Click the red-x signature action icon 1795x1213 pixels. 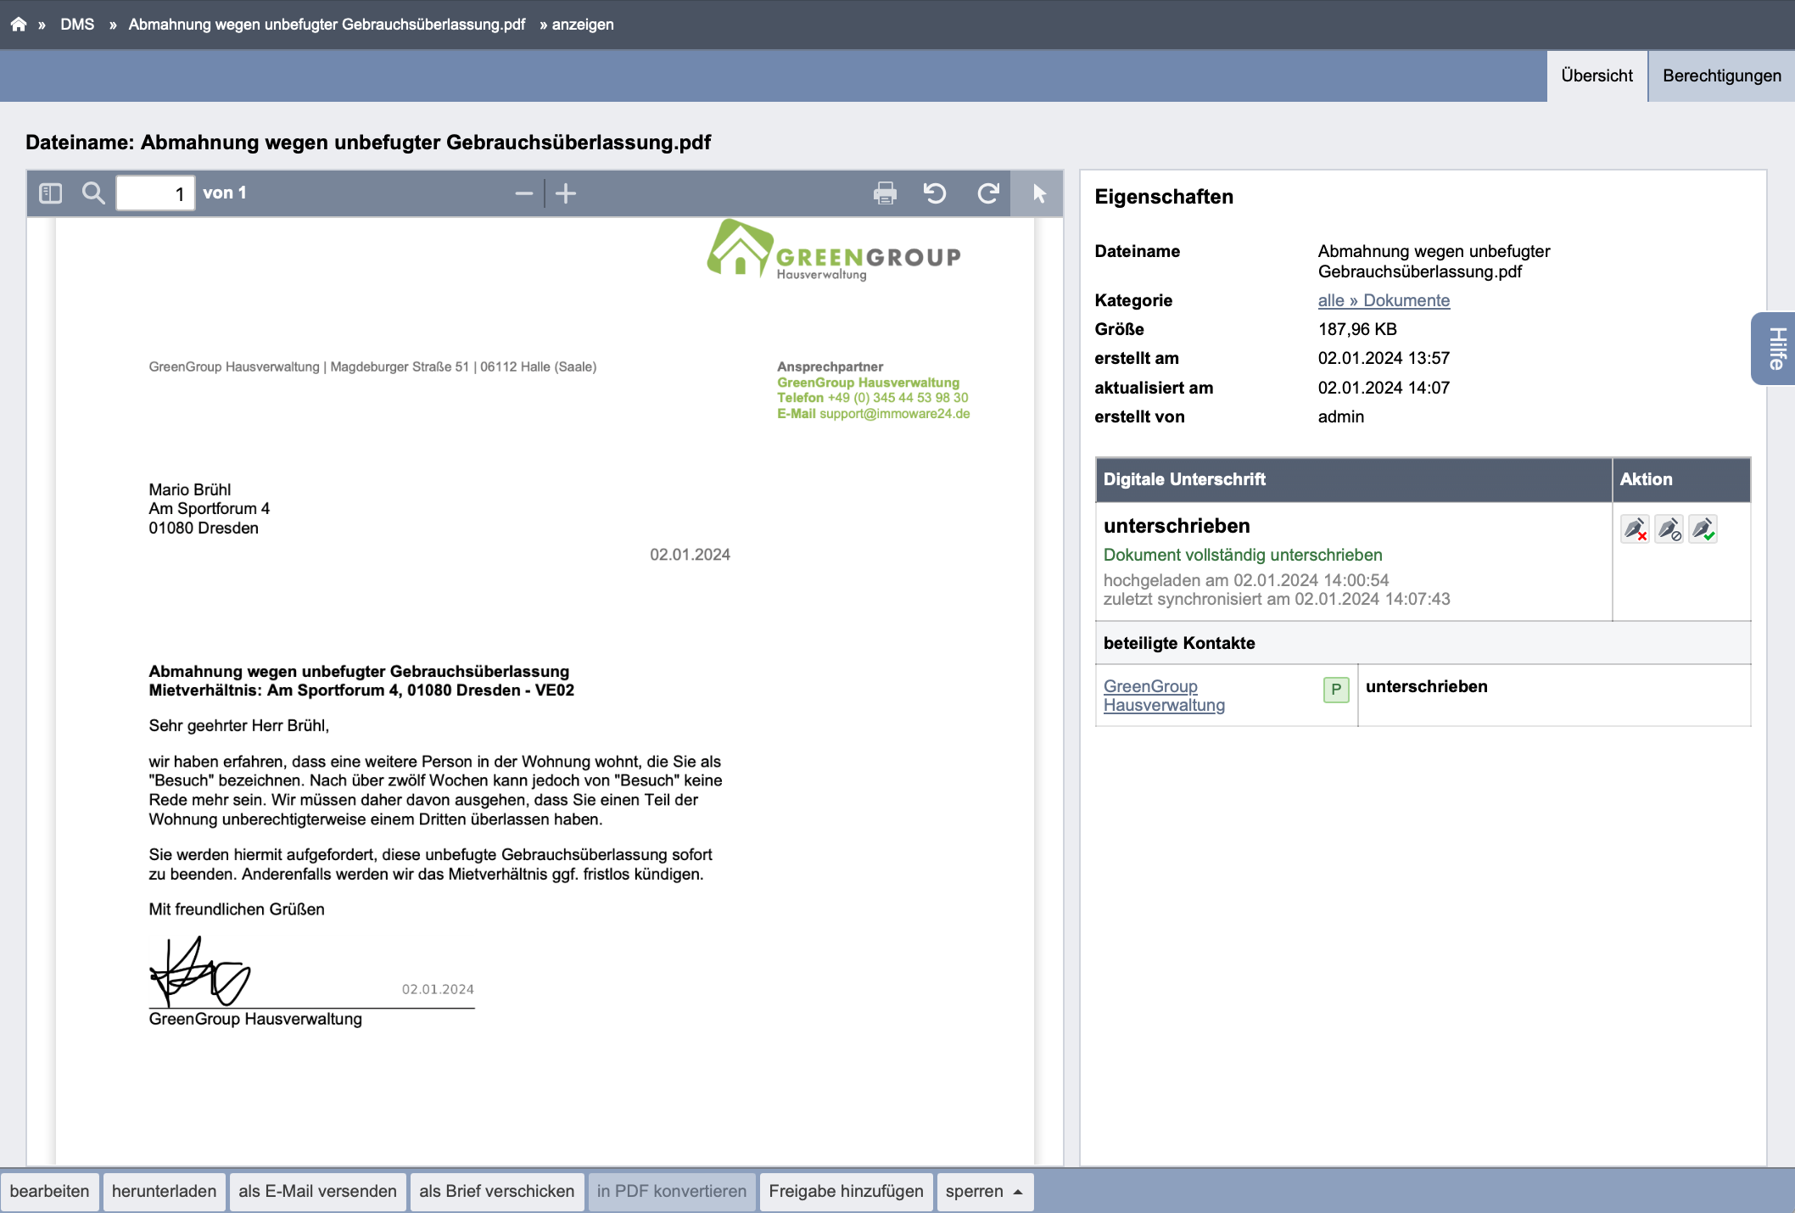click(x=1635, y=528)
